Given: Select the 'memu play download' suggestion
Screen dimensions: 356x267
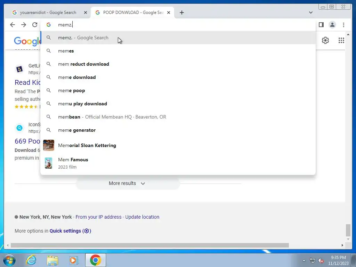Looking at the screenshot, I should (x=178, y=104).
